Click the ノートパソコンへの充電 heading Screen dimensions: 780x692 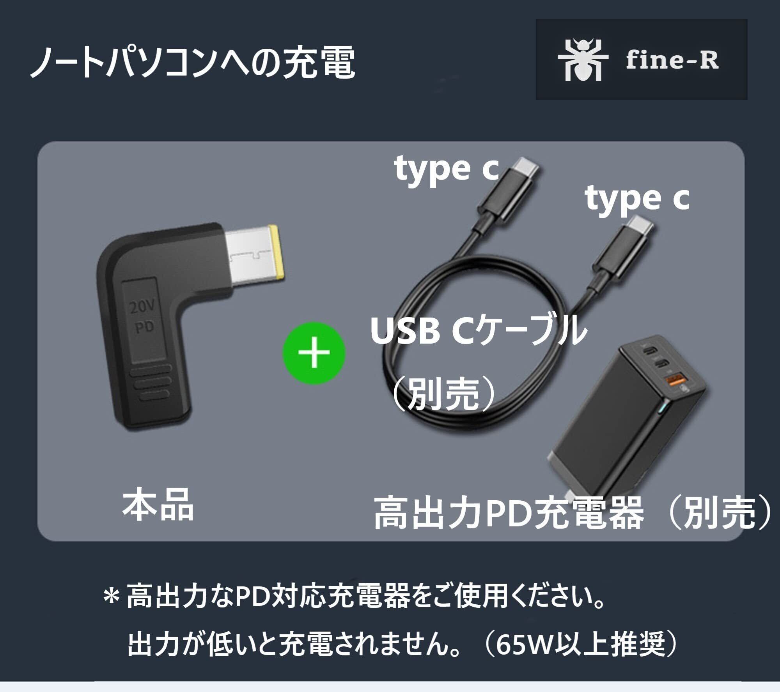pyautogui.click(x=193, y=62)
